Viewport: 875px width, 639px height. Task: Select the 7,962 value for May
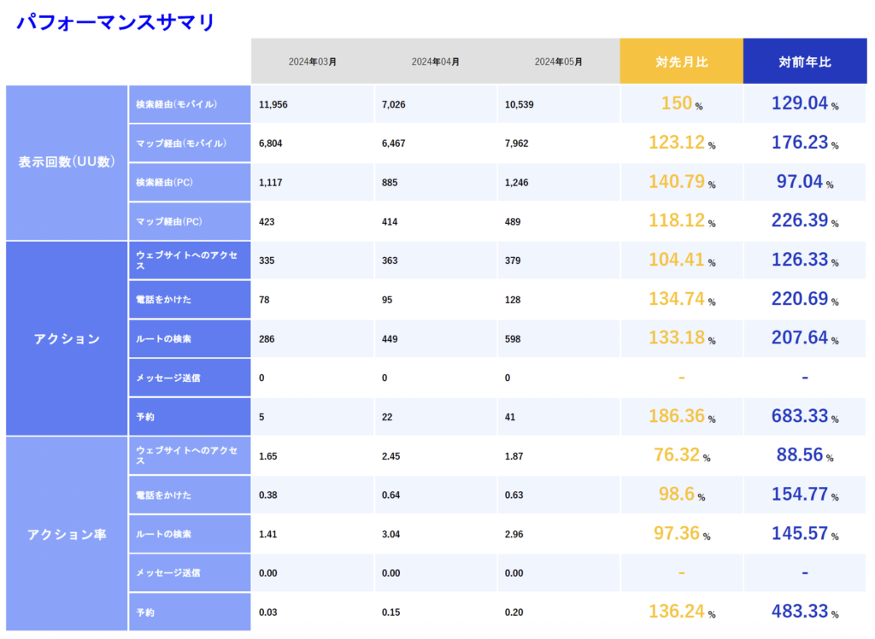point(517,144)
